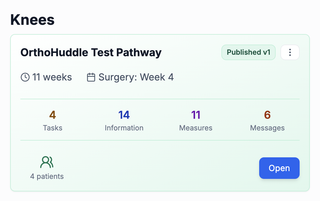Click the 11 weeks duration indicator
The height and width of the screenshot is (201, 320).
pos(46,77)
